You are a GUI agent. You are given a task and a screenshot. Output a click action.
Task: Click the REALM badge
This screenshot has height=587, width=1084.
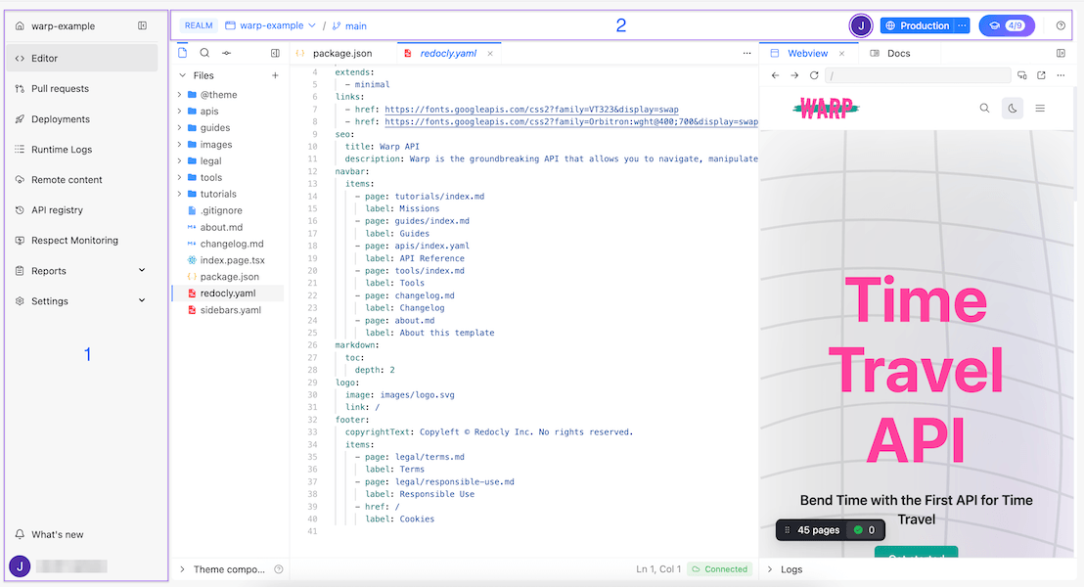click(199, 25)
